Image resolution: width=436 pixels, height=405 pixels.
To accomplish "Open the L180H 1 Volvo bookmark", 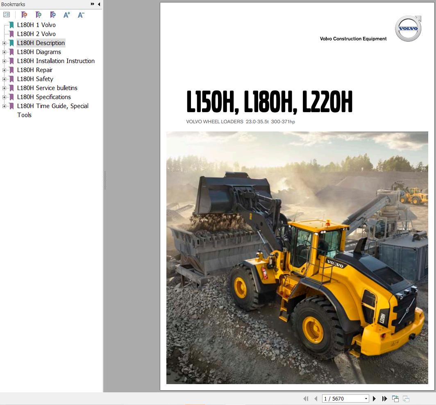I will click(x=36, y=25).
